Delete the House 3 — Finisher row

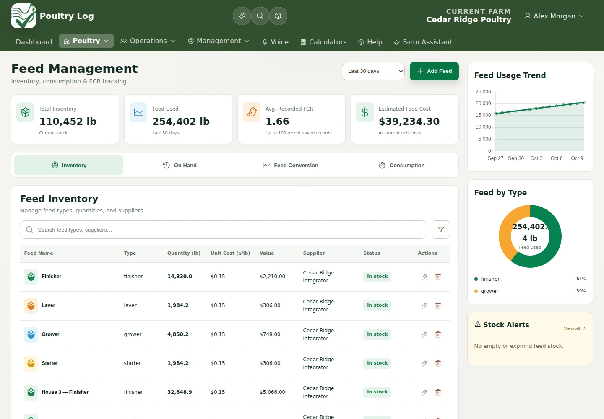(438, 392)
